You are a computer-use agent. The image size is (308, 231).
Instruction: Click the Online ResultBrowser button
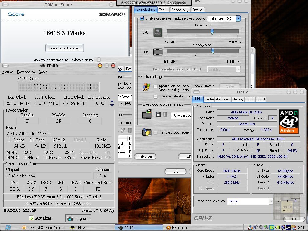pos(65,48)
